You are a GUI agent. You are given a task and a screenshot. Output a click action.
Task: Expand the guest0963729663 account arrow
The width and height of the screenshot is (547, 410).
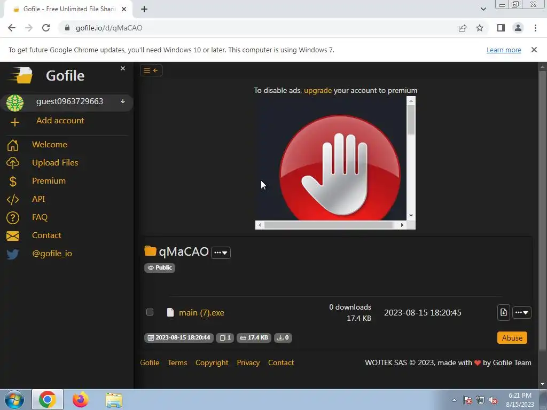click(123, 101)
